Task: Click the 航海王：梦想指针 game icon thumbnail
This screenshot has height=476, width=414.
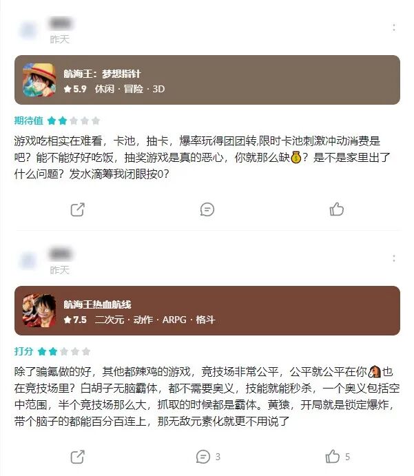Action: 39,80
